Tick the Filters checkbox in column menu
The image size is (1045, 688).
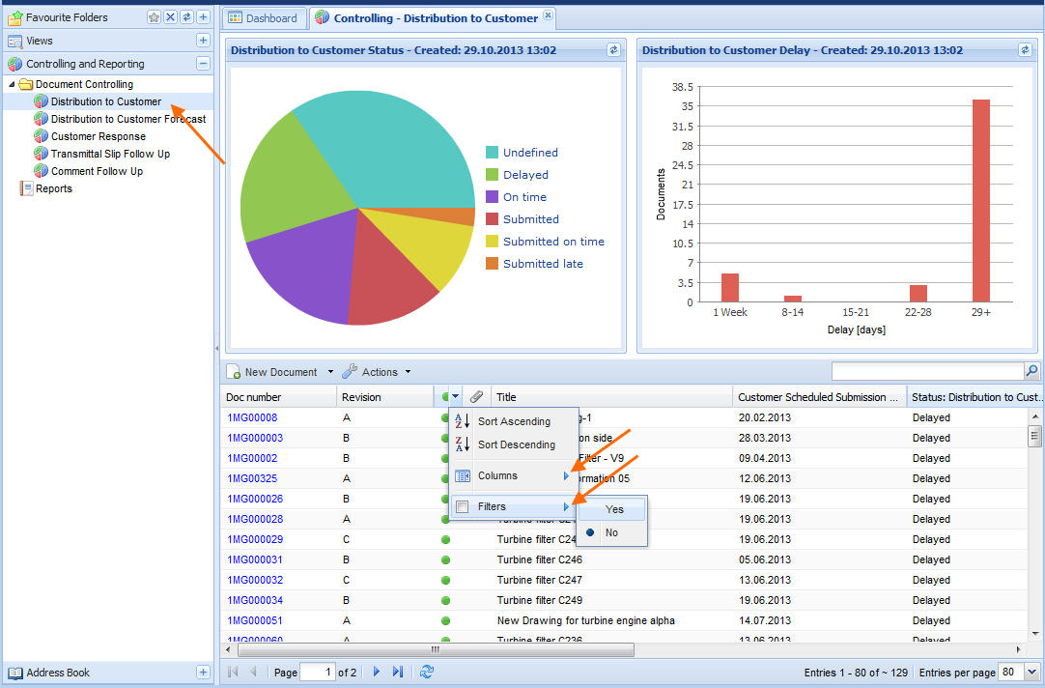pyautogui.click(x=463, y=506)
